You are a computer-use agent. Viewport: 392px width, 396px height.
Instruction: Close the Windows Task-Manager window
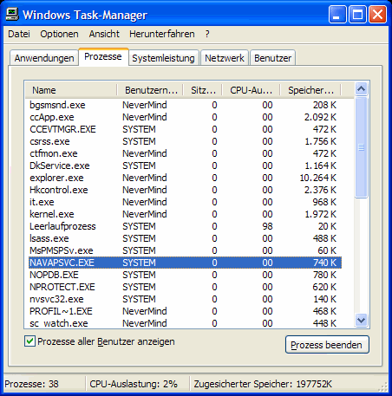click(377, 15)
